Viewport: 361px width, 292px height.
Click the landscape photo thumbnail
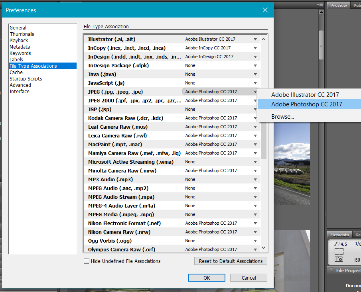pos(292,163)
